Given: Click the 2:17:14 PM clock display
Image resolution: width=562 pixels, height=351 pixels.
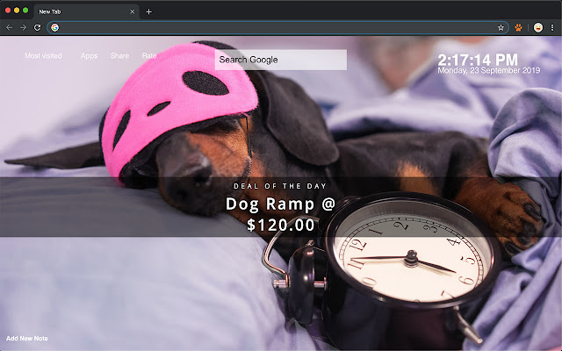Looking at the screenshot, I should (478, 60).
